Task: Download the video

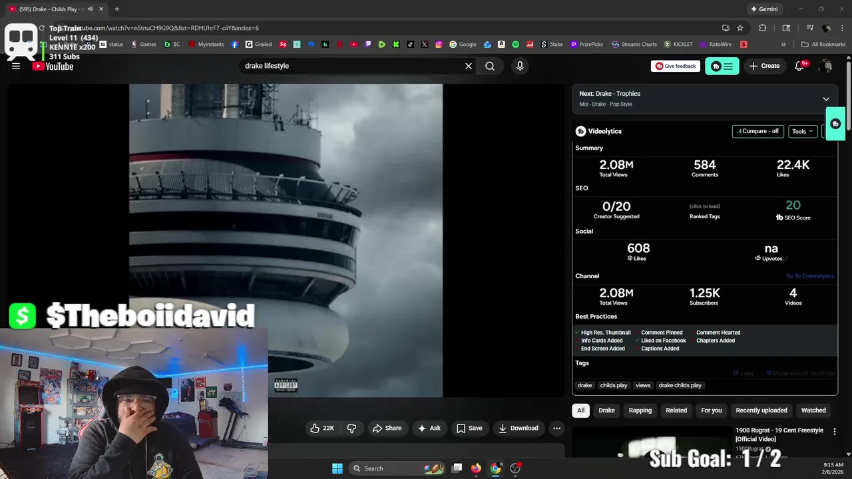Action: click(x=519, y=428)
